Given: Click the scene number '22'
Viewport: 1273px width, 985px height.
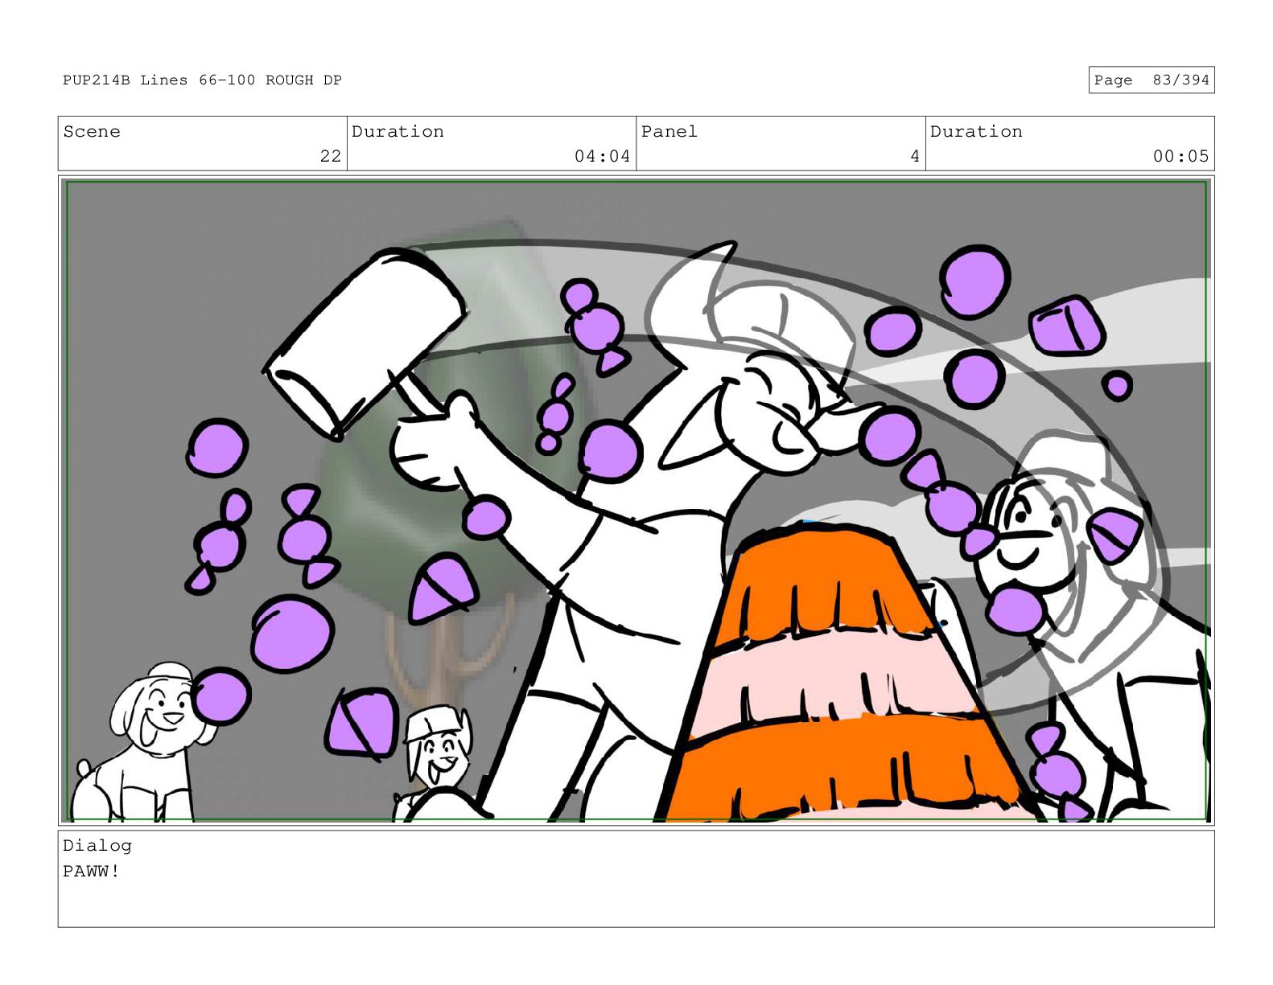Looking at the screenshot, I should click(331, 156).
